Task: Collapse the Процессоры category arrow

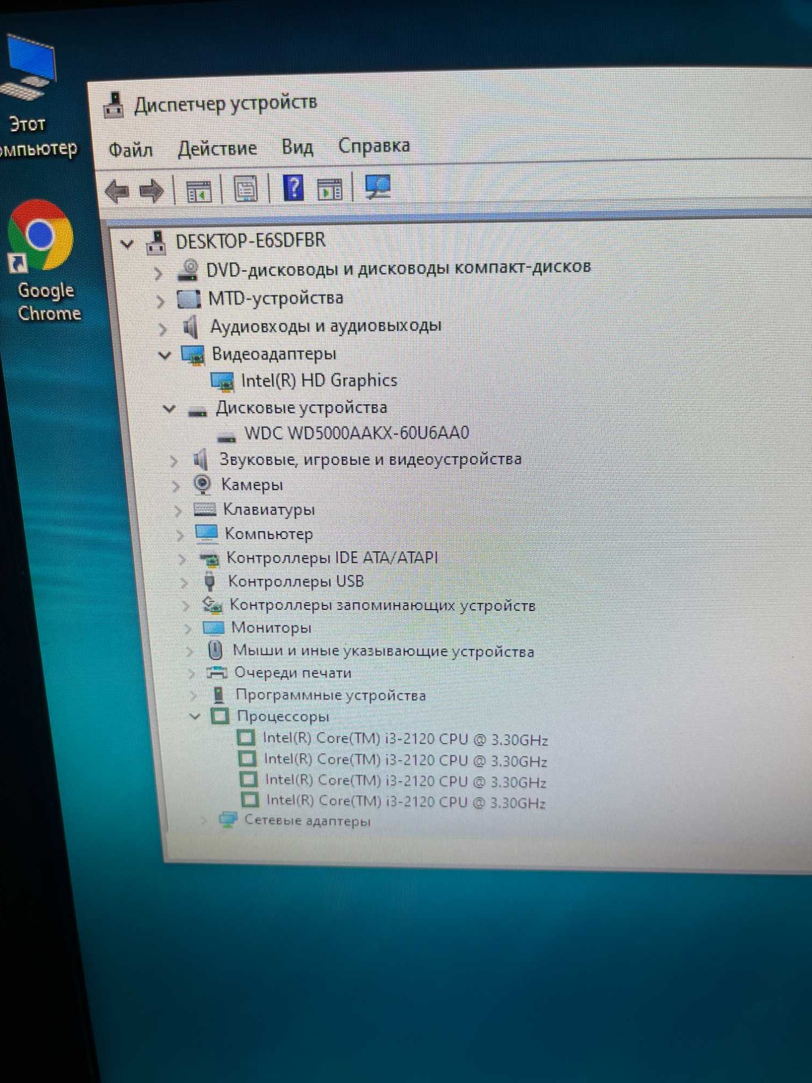Action: [195, 716]
